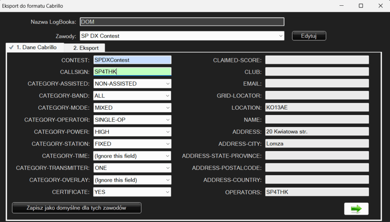The height and width of the screenshot is (222, 390).
Task: Click the CALLSIGN input field
Action: (x=132, y=72)
